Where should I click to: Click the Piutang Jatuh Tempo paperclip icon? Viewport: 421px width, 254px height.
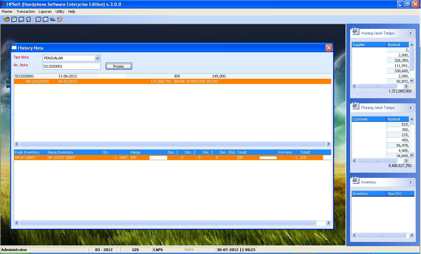[355, 106]
